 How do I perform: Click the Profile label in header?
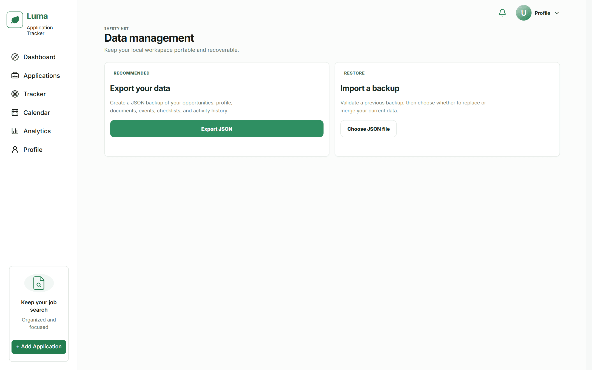[542, 13]
